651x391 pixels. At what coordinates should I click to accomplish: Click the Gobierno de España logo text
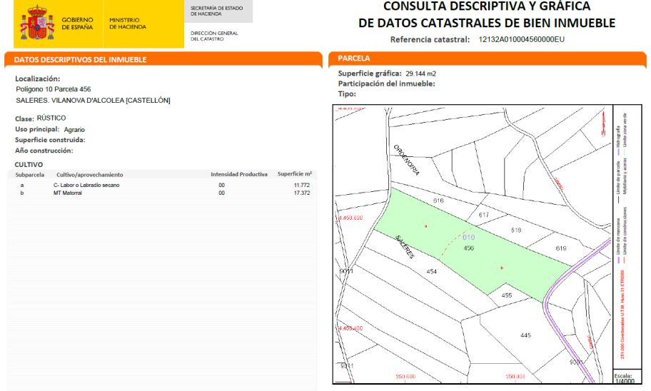tap(77, 24)
